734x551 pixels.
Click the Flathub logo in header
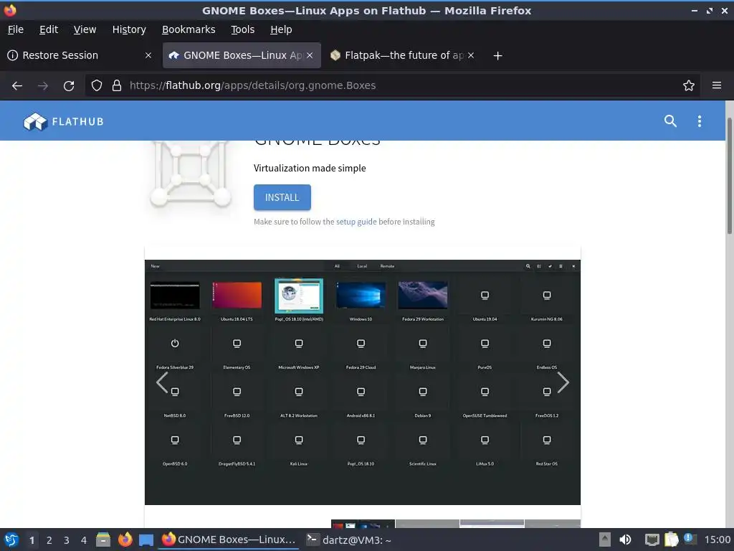coord(63,121)
